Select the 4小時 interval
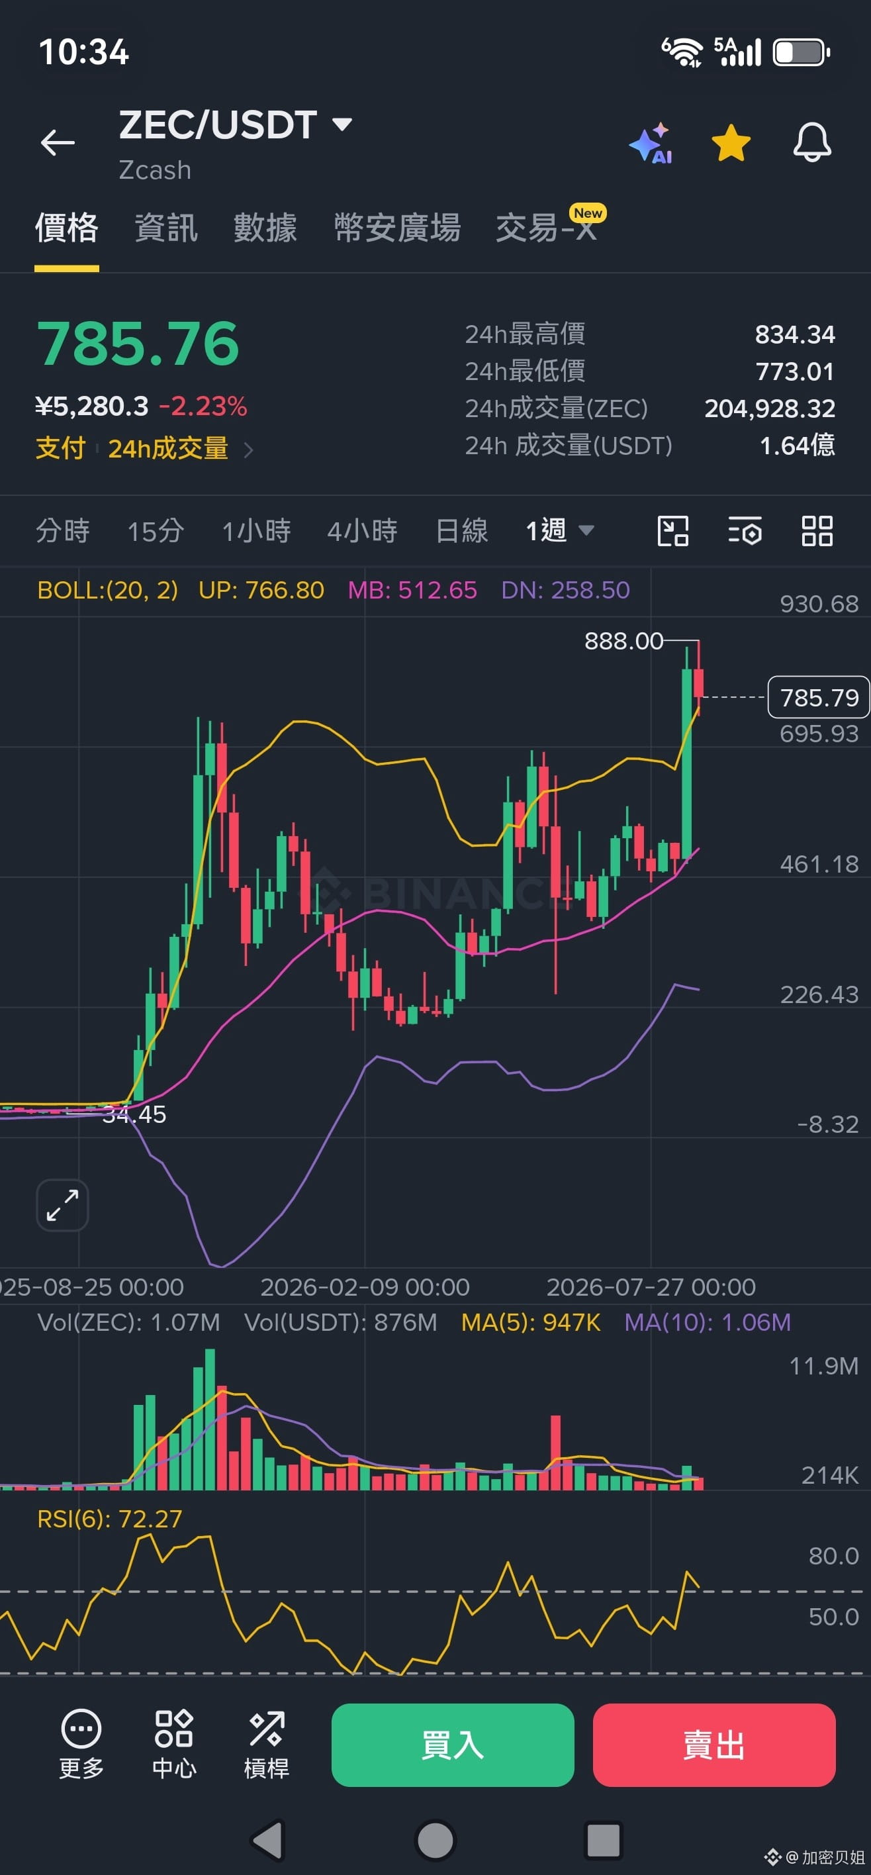The width and height of the screenshot is (871, 1875). tap(363, 530)
